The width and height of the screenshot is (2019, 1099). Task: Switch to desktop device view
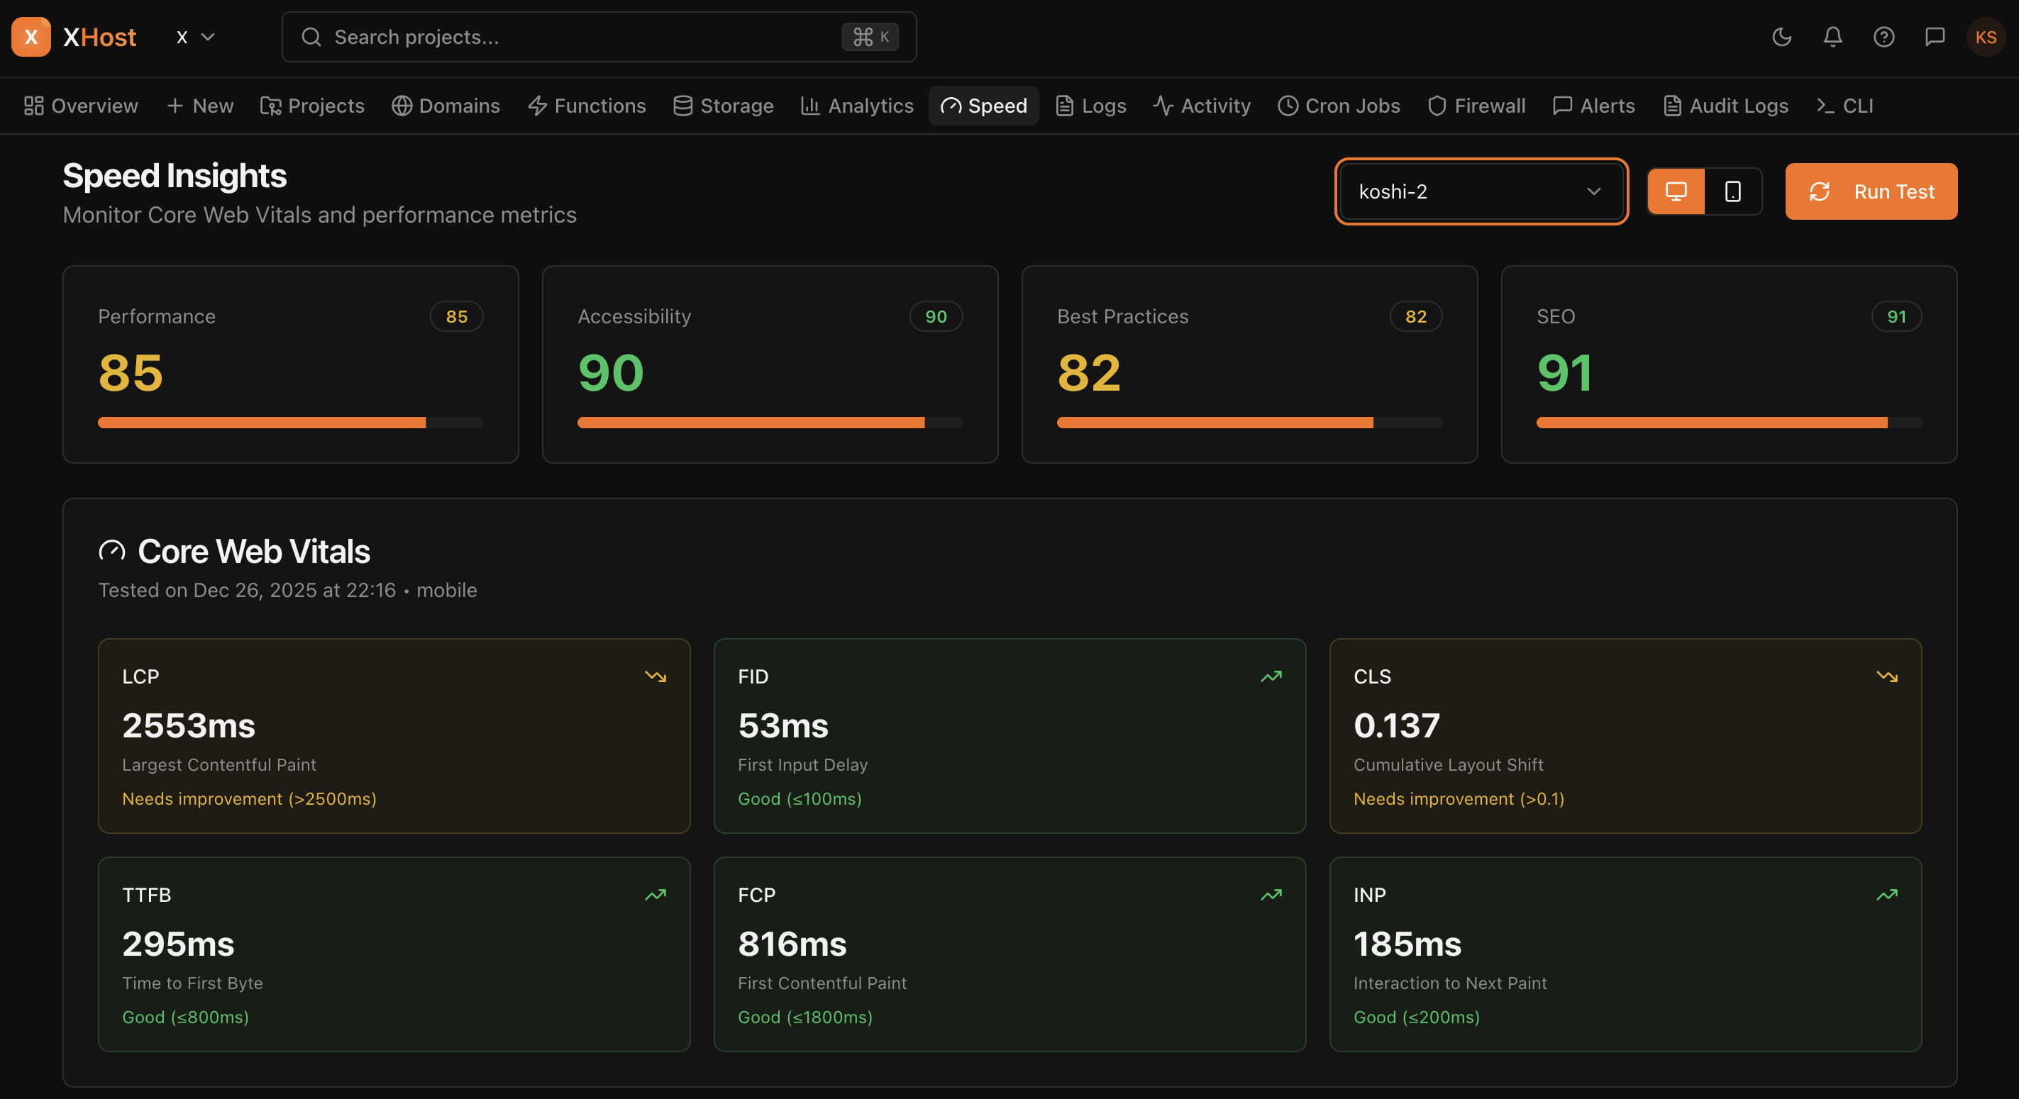pyautogui.click(x=1676, y=191)
